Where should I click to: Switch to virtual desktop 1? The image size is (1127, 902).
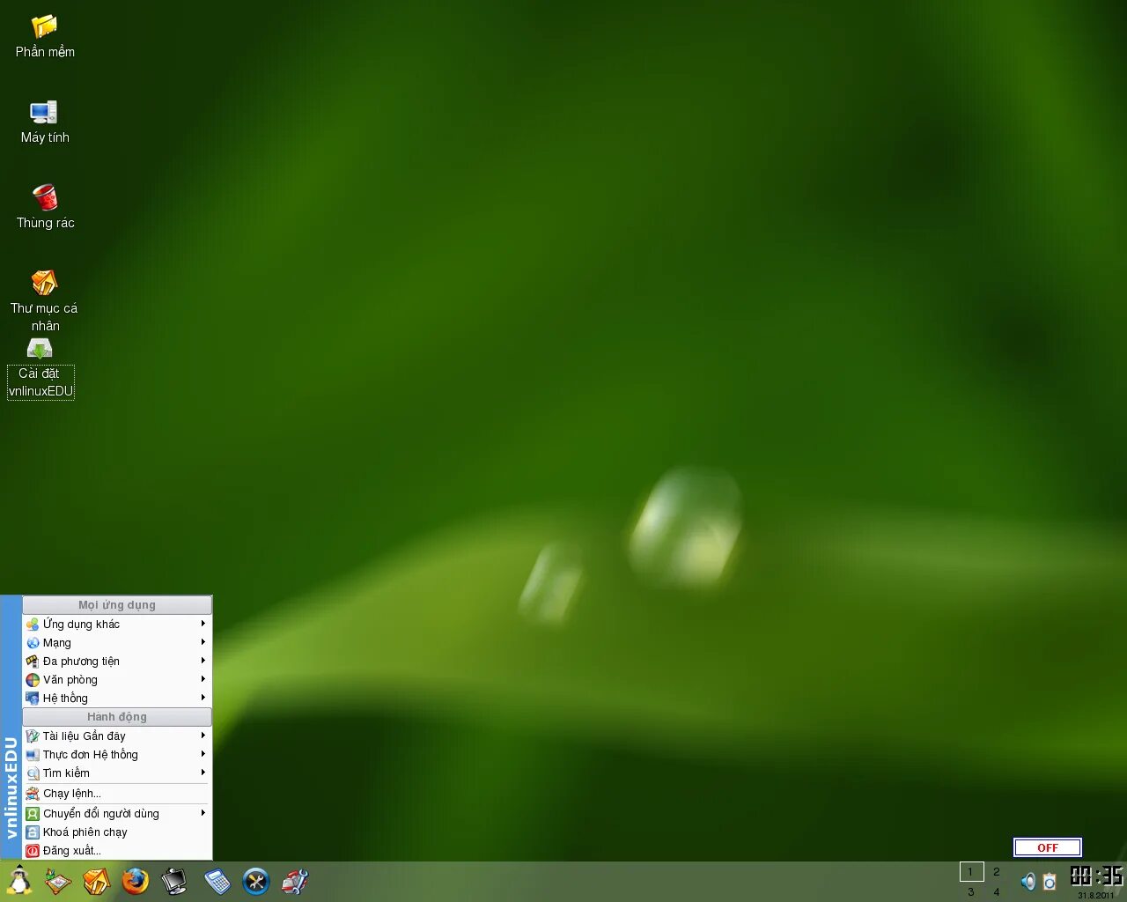click(971, 872)
